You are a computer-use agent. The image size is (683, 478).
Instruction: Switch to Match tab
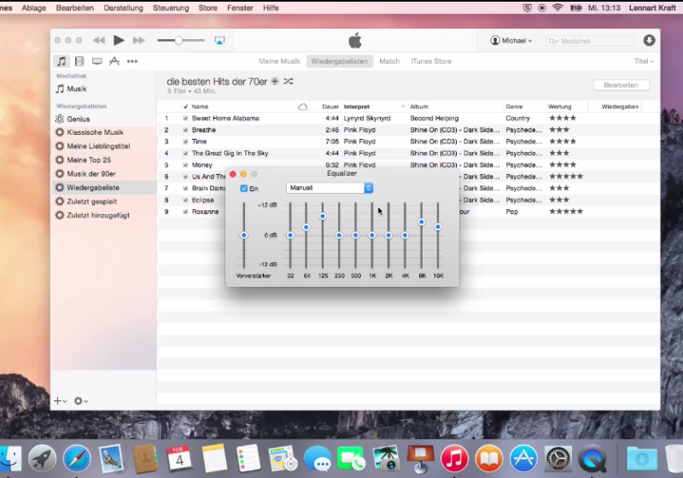coord(389,61)
